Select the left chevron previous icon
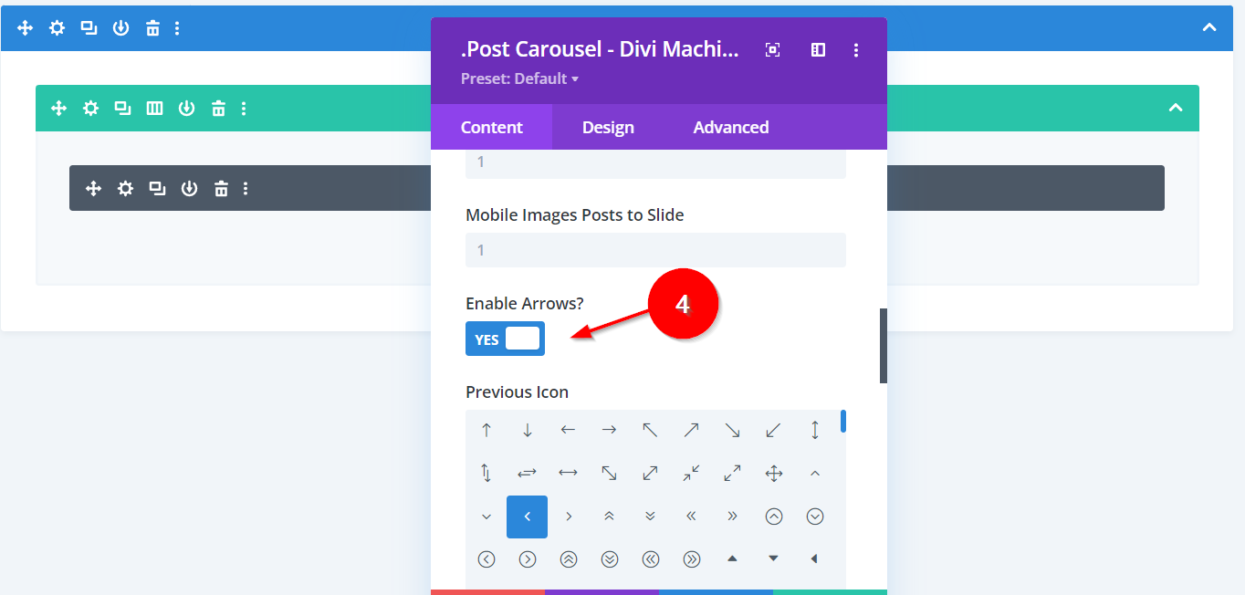The width and height of the screenshot is (1245, 595). click(527, 517)
